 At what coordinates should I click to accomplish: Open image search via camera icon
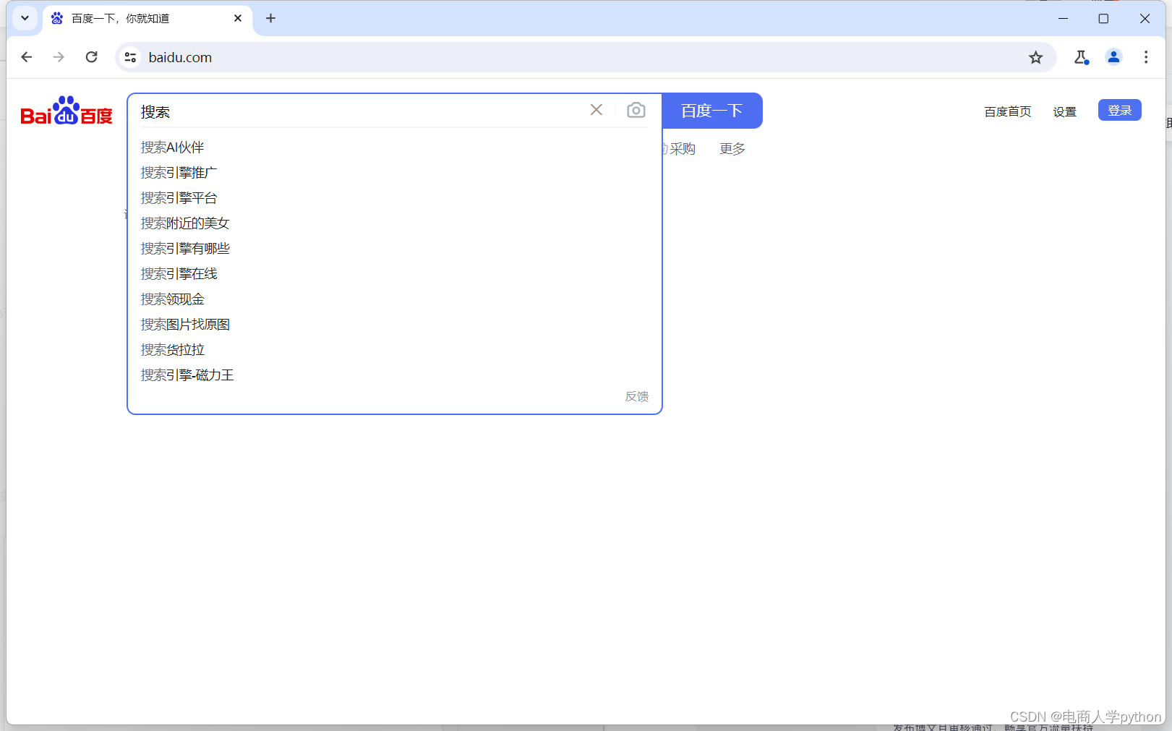tap(636, 110)
